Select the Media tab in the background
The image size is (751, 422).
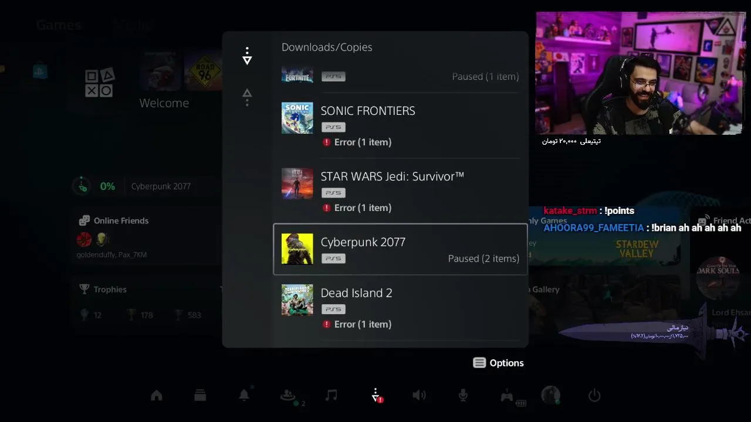point(134,25)
